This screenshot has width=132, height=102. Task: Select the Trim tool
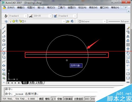128,65
